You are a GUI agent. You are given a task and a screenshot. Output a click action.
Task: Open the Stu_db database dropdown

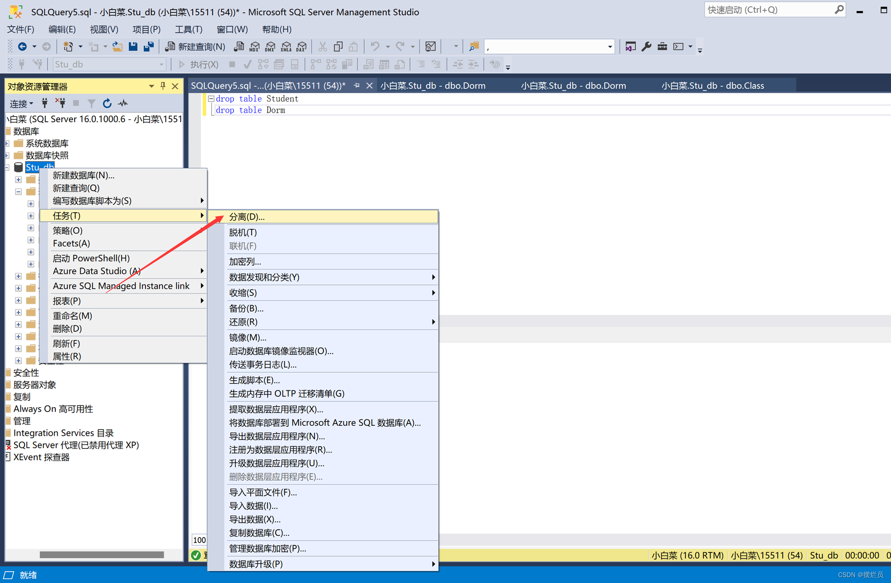[x=161, y=65]
